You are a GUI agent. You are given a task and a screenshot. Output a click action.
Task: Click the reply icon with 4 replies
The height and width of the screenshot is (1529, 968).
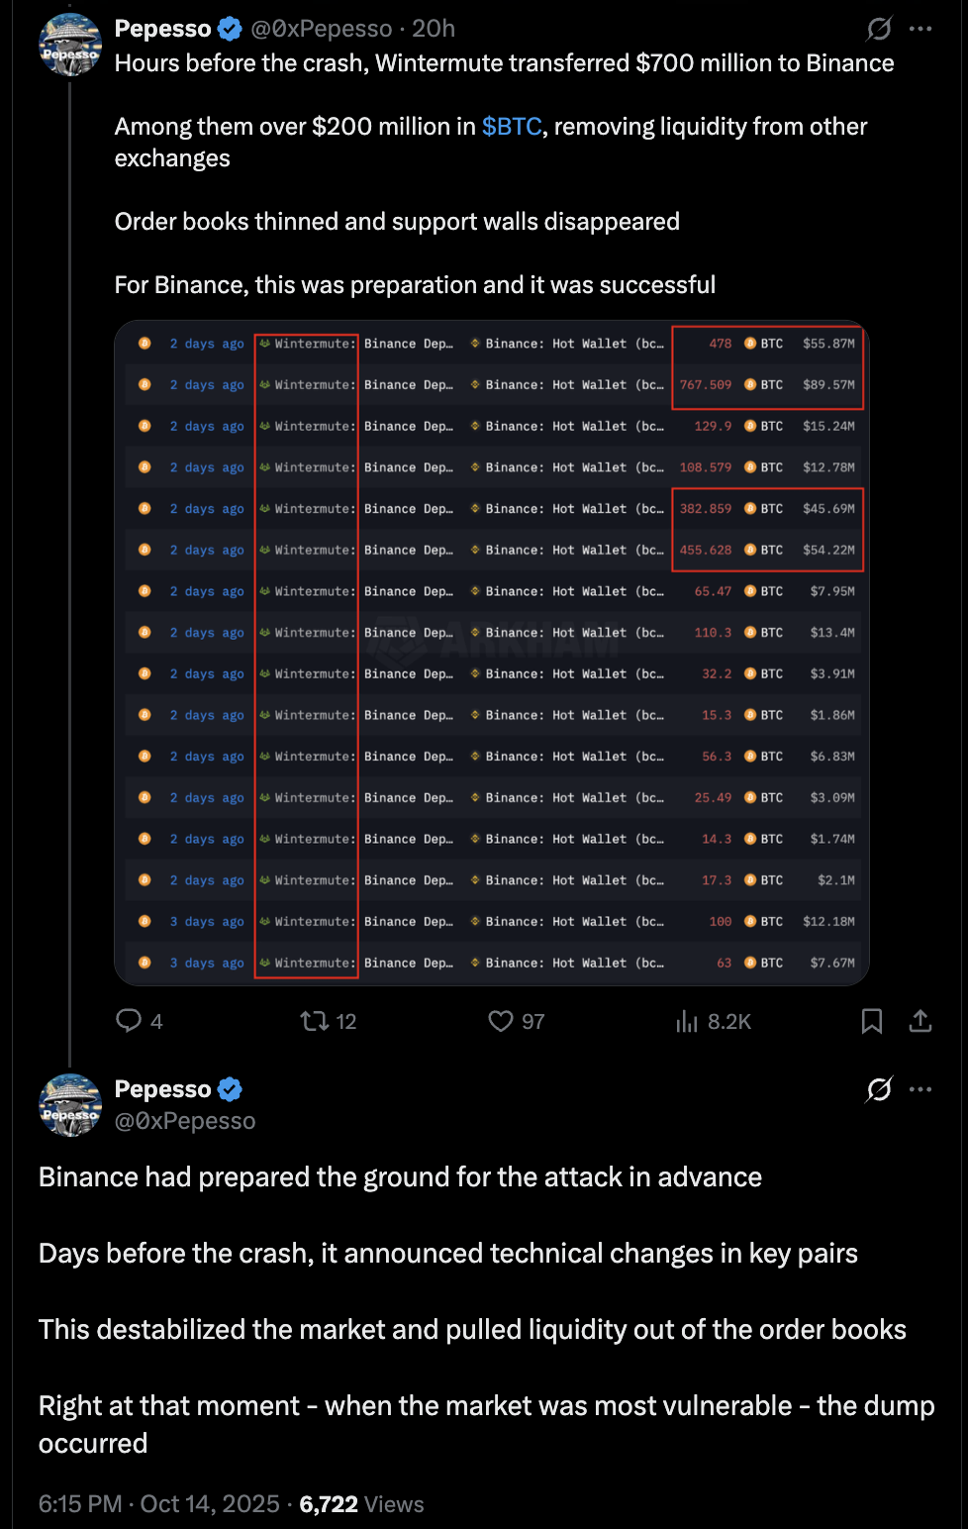pos(130,1021)
